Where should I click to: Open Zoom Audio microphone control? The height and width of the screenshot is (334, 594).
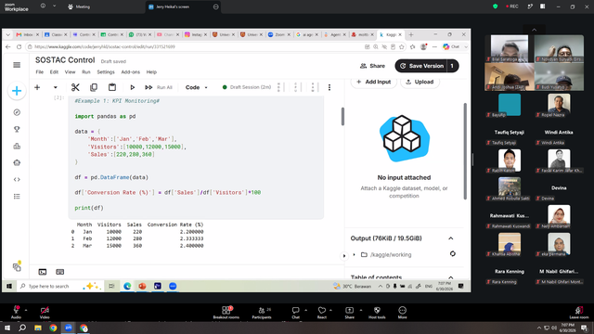(16, 312)
